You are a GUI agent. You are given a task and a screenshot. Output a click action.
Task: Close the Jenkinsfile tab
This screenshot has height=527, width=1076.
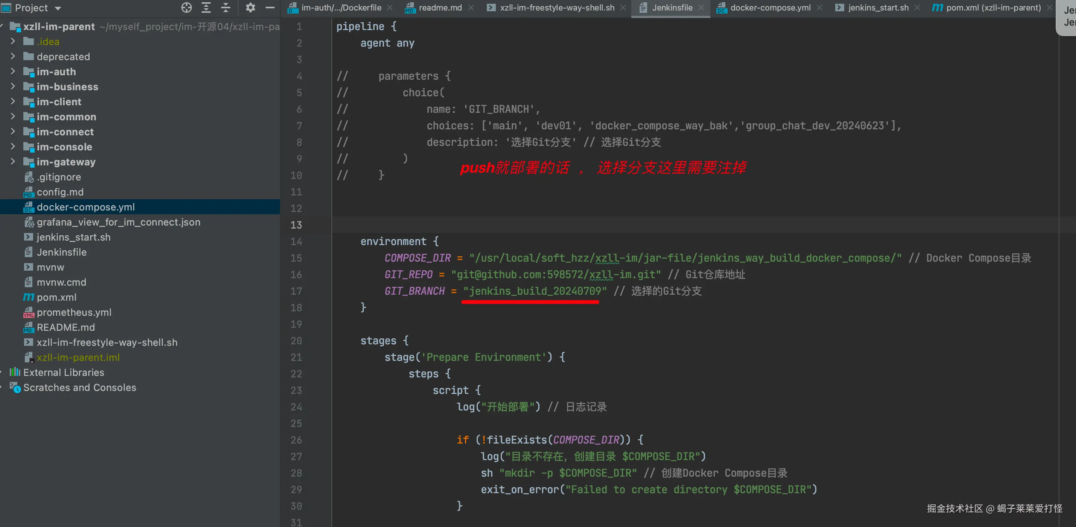(x=701, y=8)
